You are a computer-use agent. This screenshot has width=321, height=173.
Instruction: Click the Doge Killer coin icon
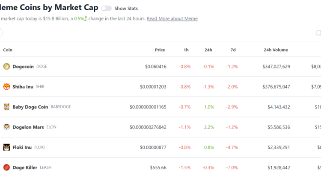click(6, 167)
